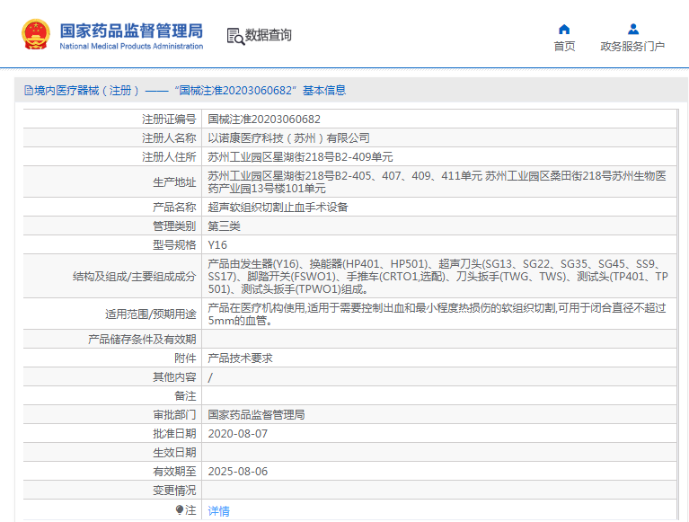Open the 详情 link
Viewport: 689px width, 522px height.
coord(218,510)
